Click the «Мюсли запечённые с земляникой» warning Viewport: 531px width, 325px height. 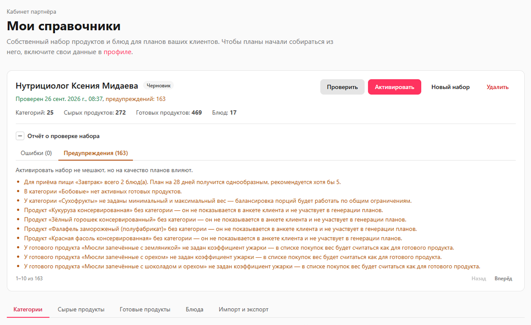[239, 248]
